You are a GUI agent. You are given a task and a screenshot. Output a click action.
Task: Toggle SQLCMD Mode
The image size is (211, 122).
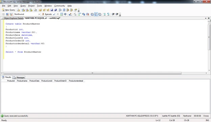click(x=87, y=14)
